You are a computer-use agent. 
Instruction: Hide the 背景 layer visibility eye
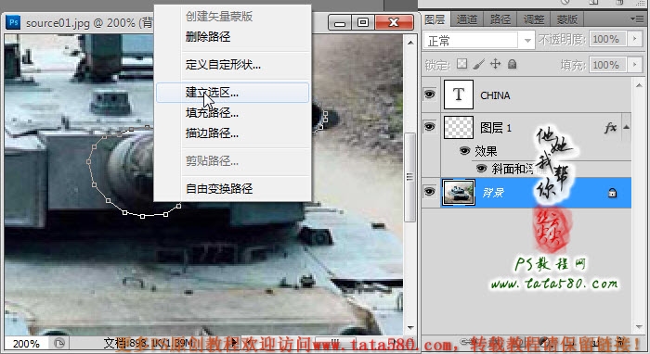(429, 192)
